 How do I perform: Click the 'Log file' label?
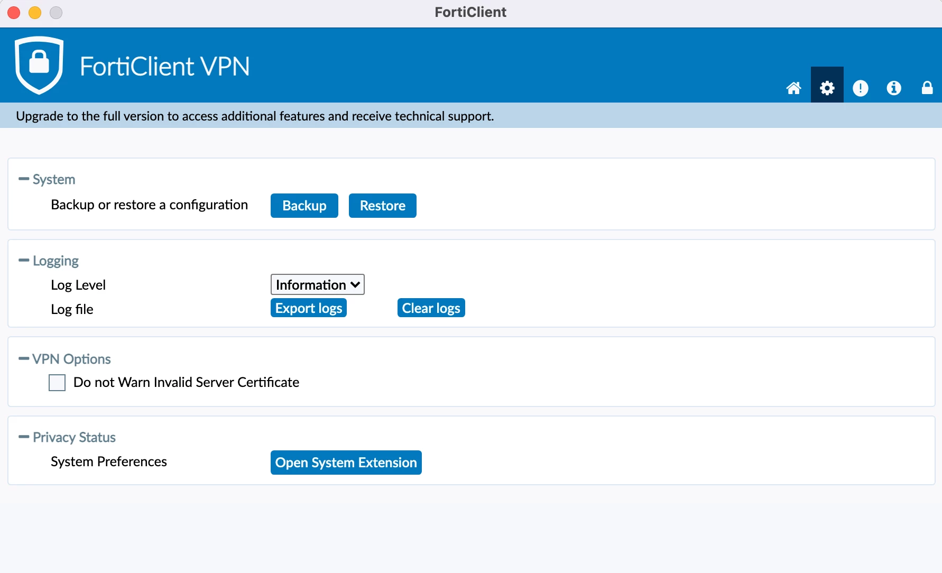pyautogui.click(x=72, y=309)
